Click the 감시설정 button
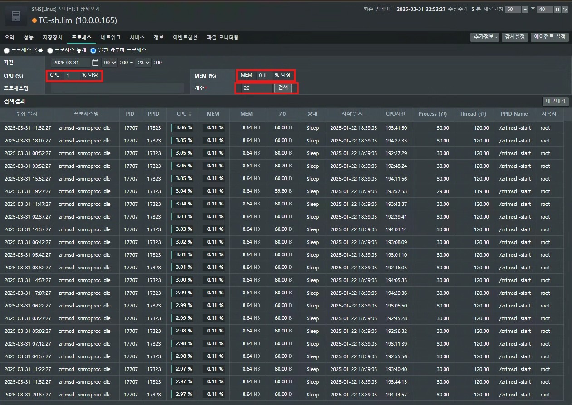The height and width of the screenshot is (405, 572). click(515, 37)
